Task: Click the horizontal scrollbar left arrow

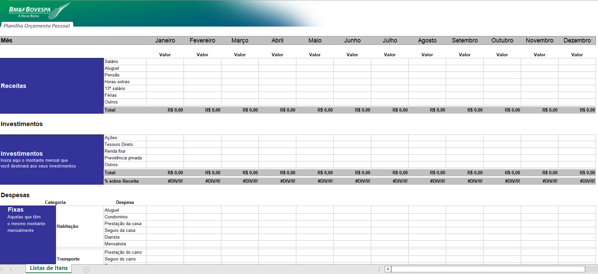Action: [388, 269]
